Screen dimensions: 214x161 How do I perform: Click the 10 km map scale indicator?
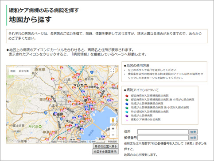click(x=97, y=142)
